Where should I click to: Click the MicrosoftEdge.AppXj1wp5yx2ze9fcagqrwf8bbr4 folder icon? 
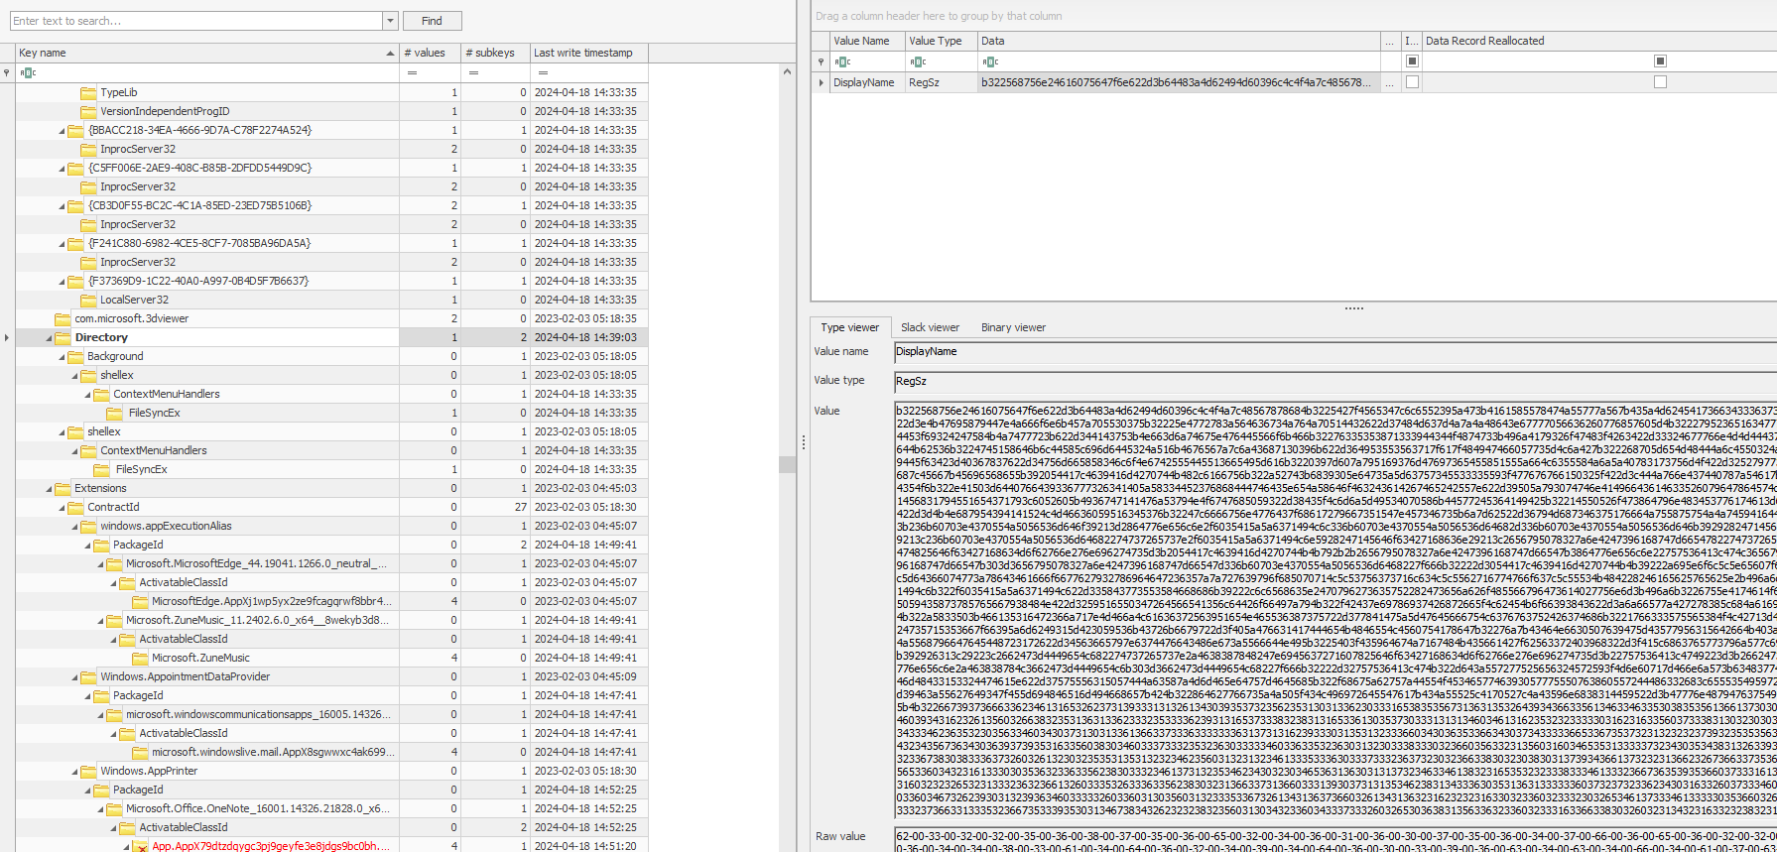[140, 601]
